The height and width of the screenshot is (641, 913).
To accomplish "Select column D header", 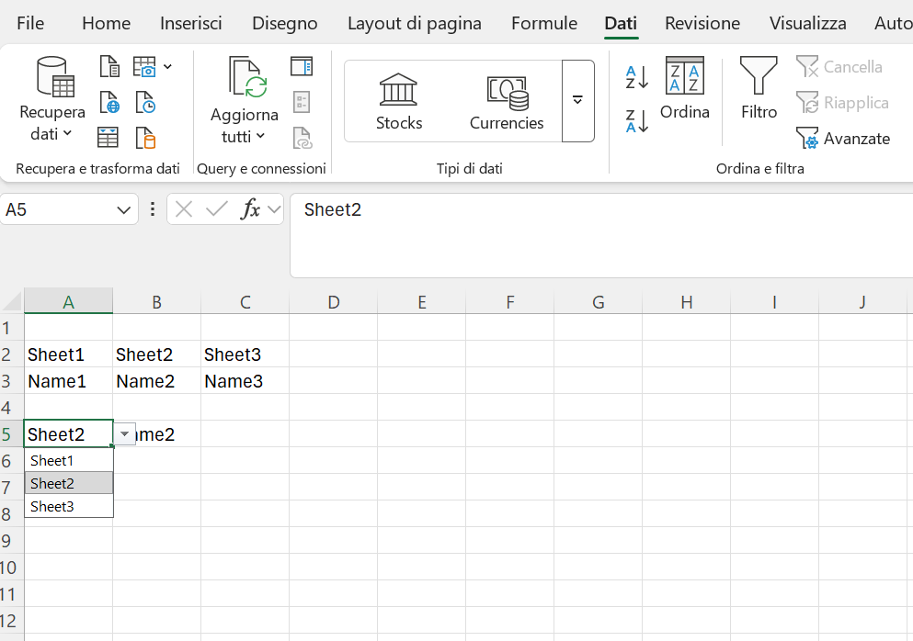I will tap(334, 302).
